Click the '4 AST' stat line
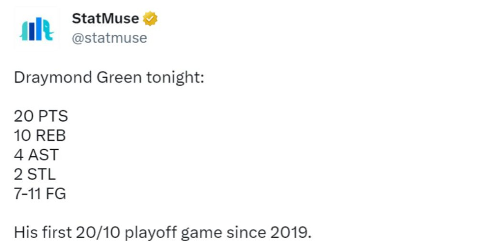Viewport: 497px width, 242px height. tap(36, 155)
